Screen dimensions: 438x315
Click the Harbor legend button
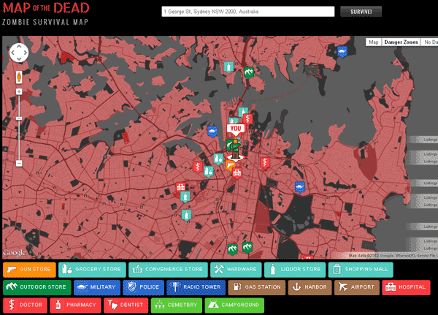click(x=310, y=287)
